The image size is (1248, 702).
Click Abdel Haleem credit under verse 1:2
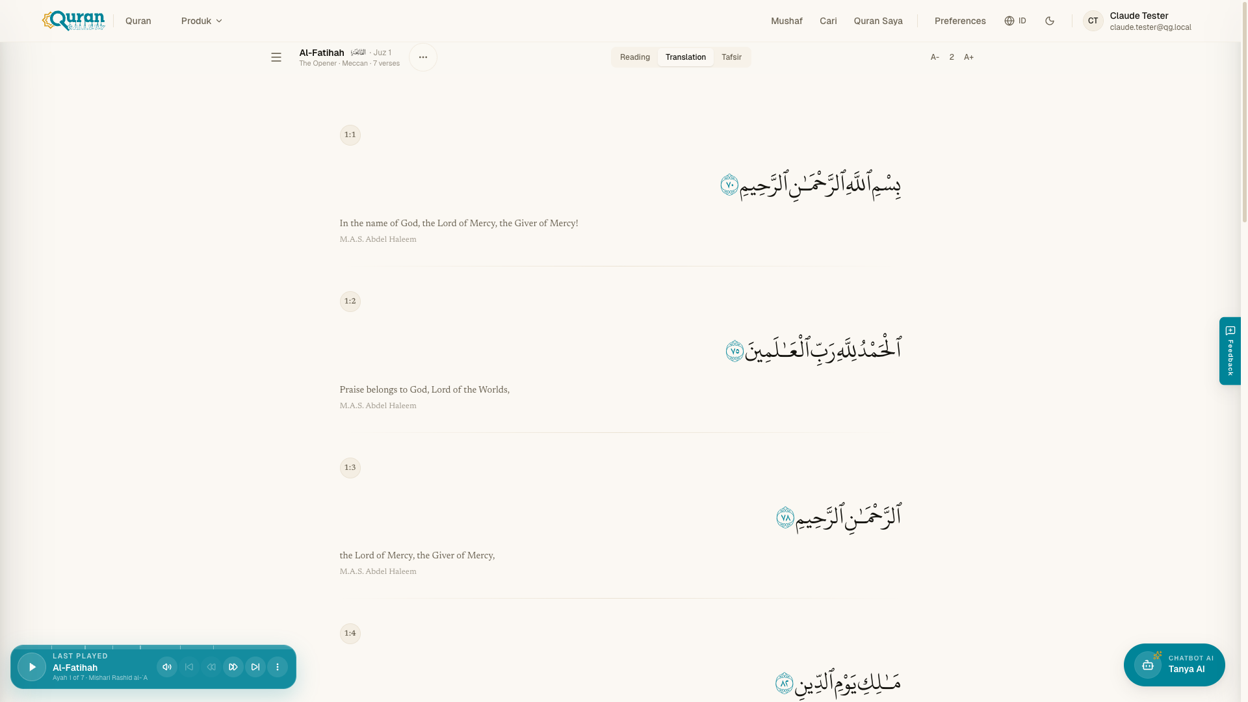(378, 406)
